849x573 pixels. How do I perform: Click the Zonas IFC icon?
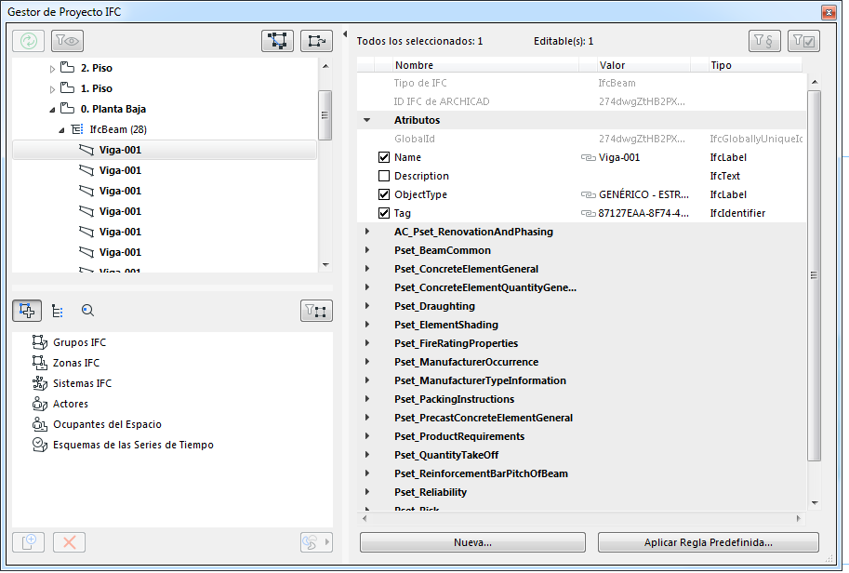(x=40, y=363)
